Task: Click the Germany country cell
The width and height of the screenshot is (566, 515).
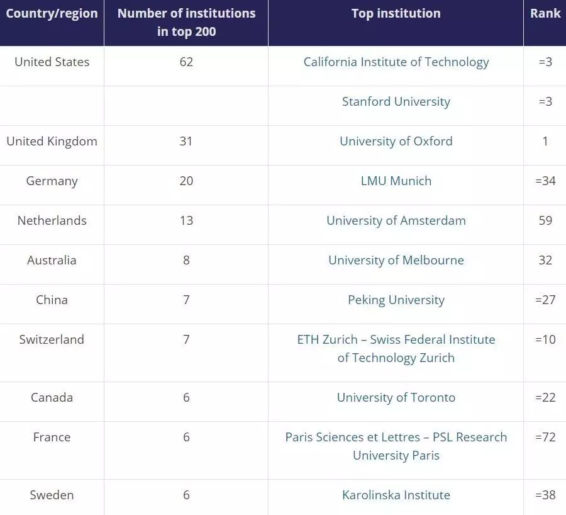Action: [52, 181]
